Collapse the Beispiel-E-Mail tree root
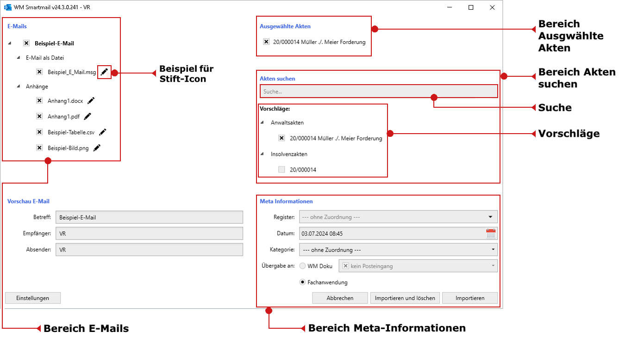The image size is (619, 356). (10, 43)
